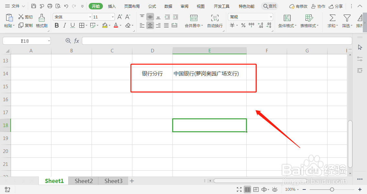
Task: Expand the Paste options arrow
Action: tap(14, 26)
